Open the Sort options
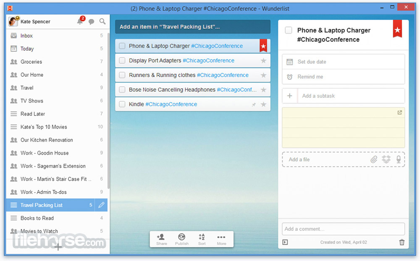The width and height of the screenshot is (420, 261). click(202, 239)
